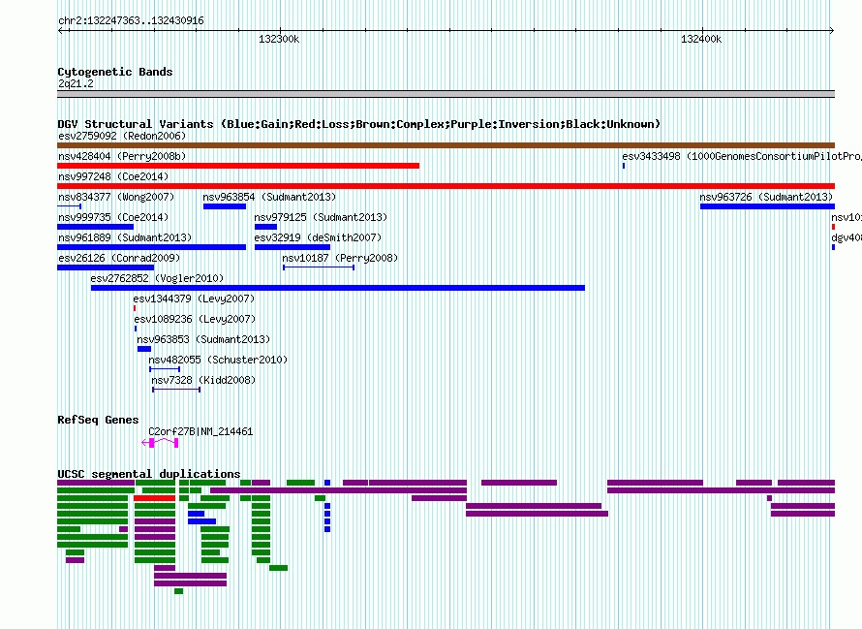The height and width of the screenshot is (629, 862).
Task: Open variant nsv10187 (Perry2008) label
Action: [340, 258]
